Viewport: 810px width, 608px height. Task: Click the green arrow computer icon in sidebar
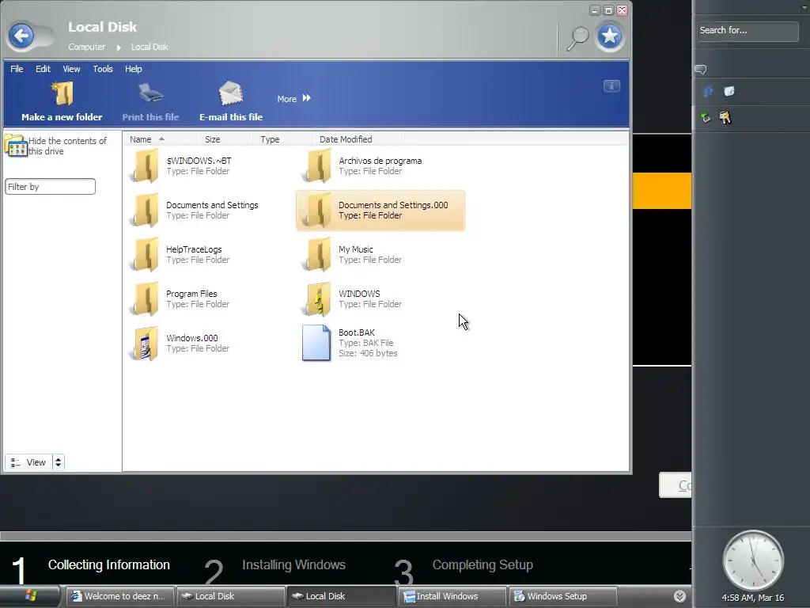706,117
